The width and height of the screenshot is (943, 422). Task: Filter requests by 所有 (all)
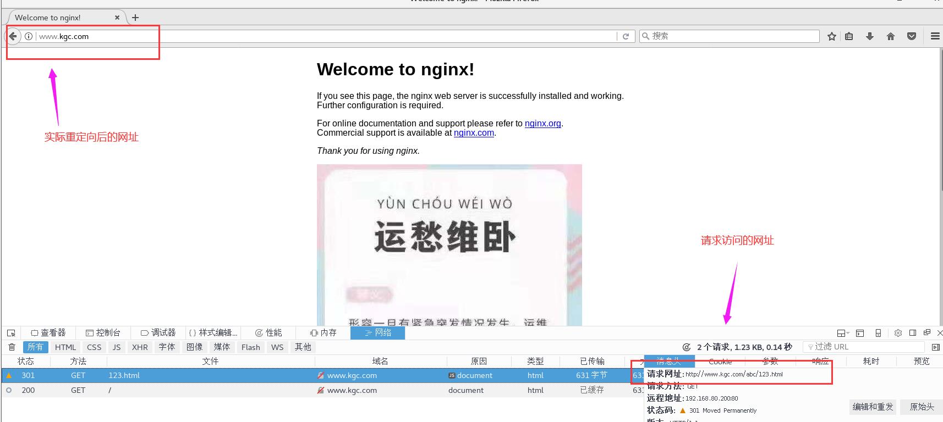[35, 347]
